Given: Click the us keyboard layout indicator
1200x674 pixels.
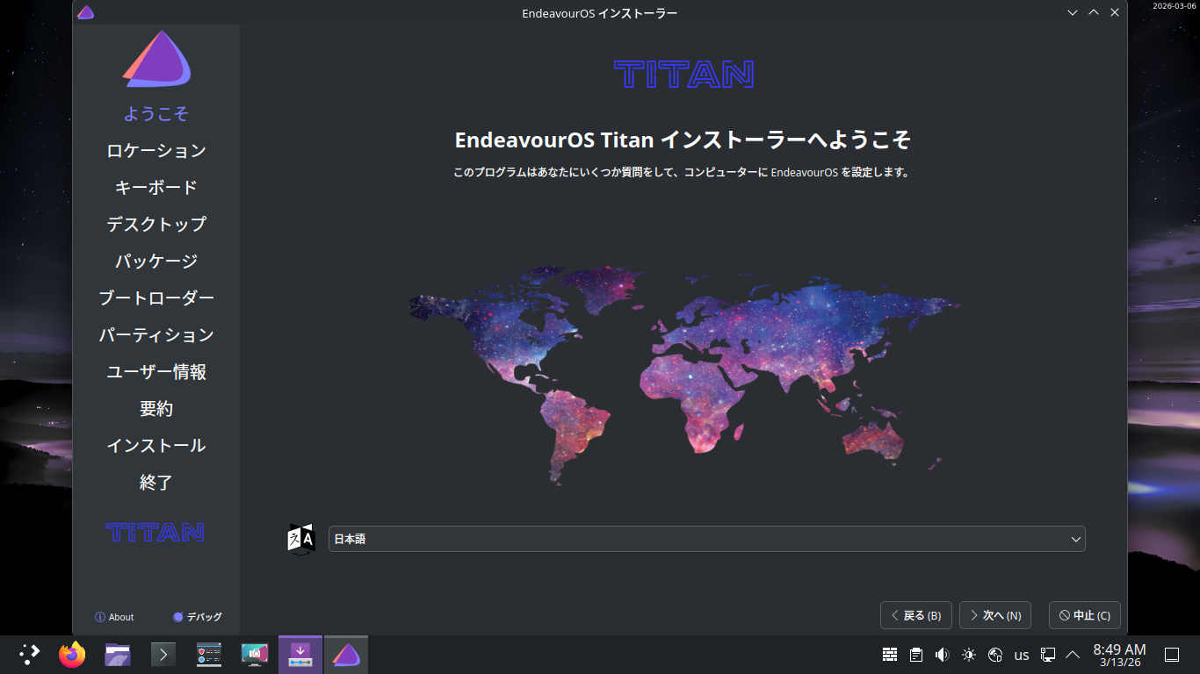Looking at the screenshot, I should click(1022, 655).
